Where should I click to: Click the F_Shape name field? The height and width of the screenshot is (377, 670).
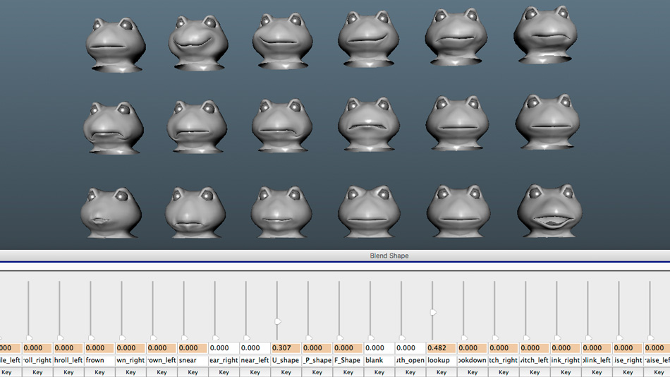tap(348, 360)
